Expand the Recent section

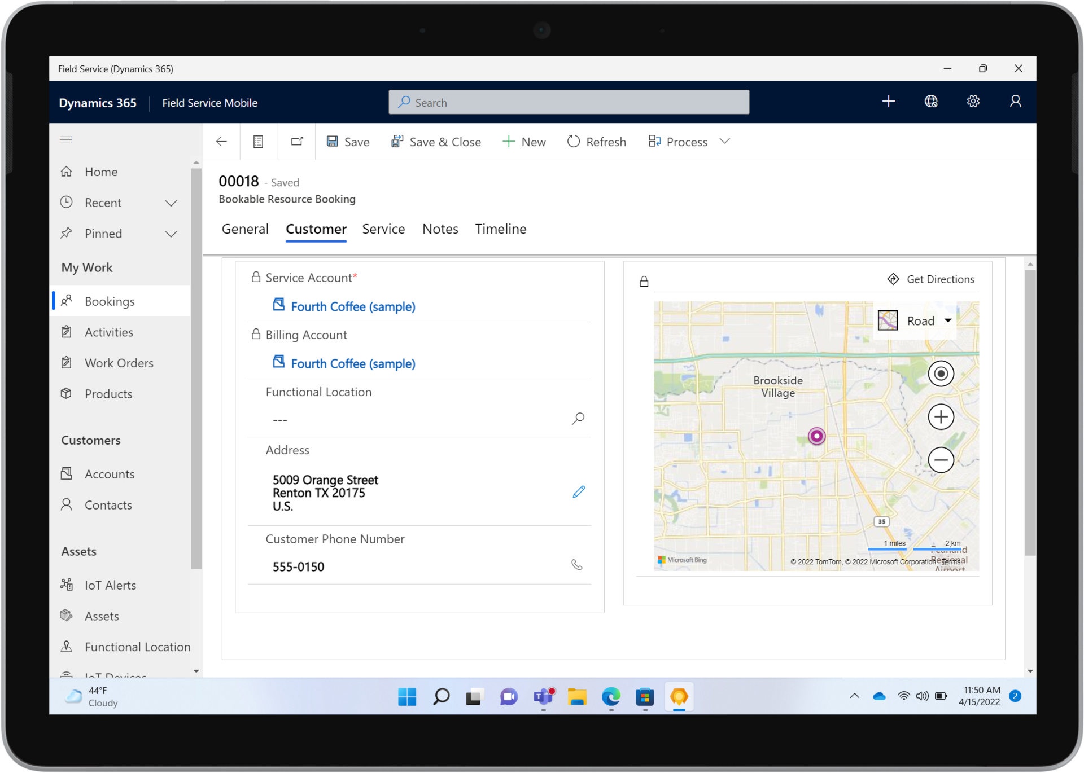tap(171, 203)
